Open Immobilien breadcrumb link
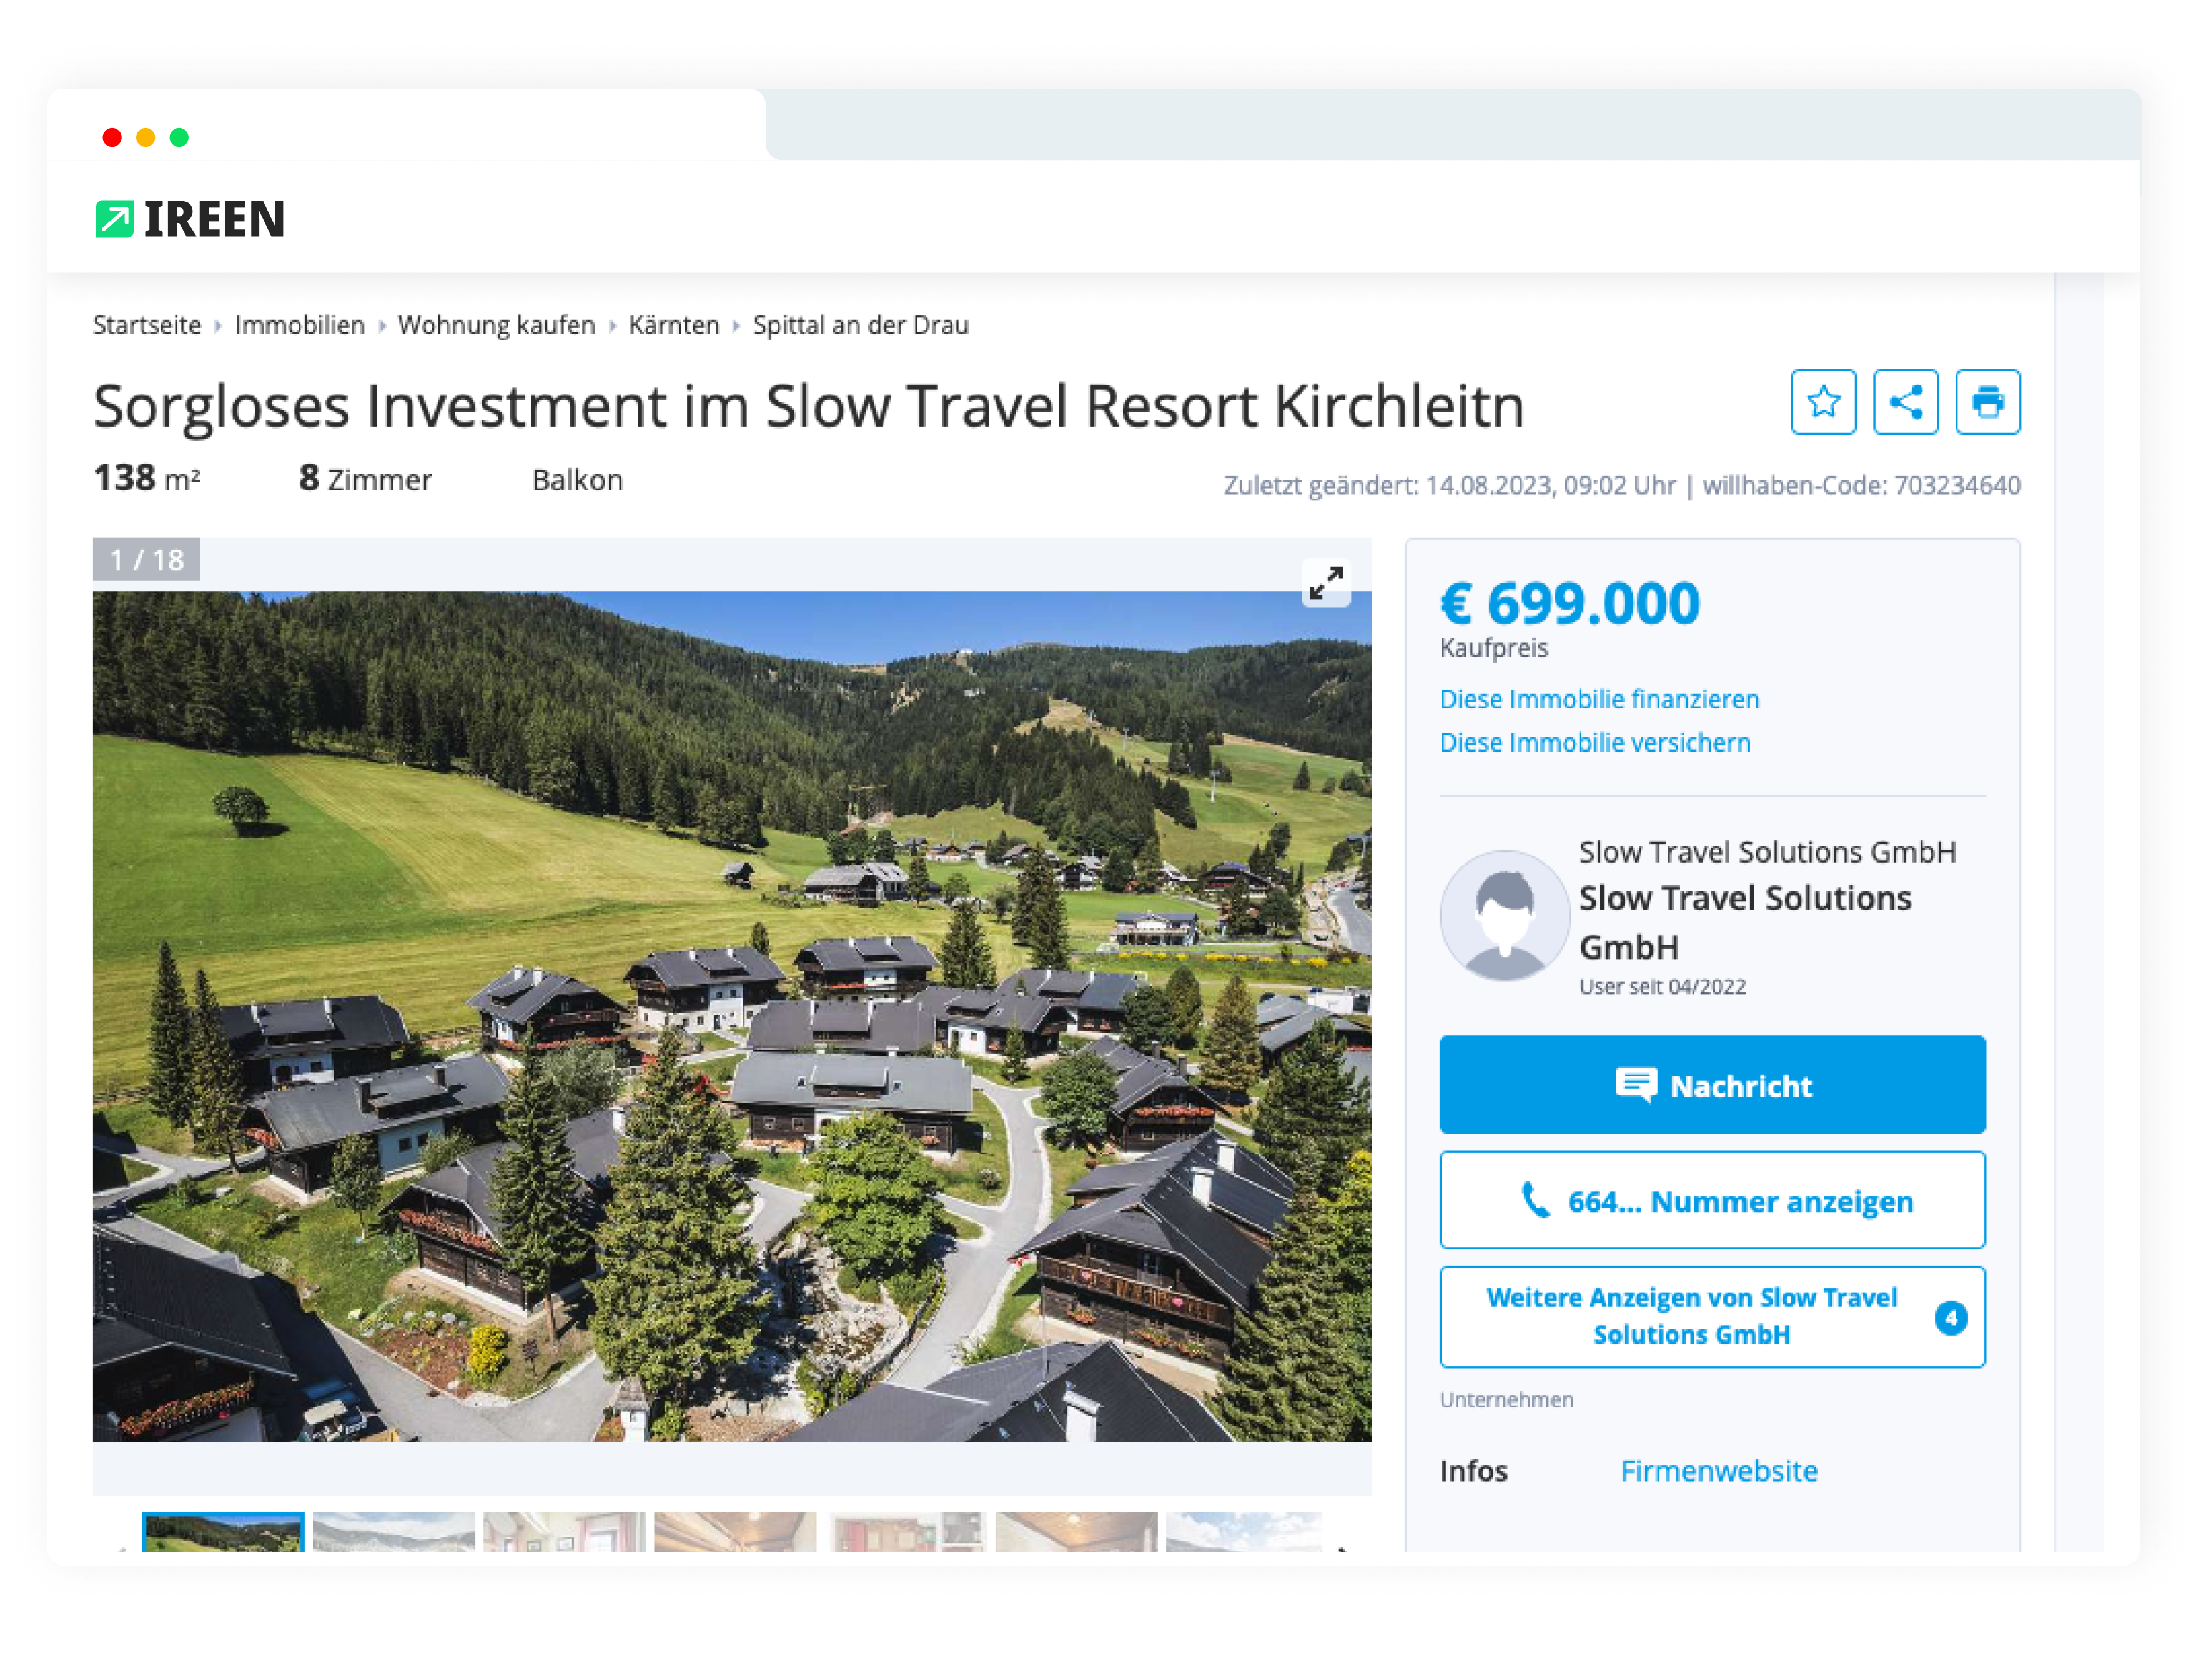 coord(299,325)
